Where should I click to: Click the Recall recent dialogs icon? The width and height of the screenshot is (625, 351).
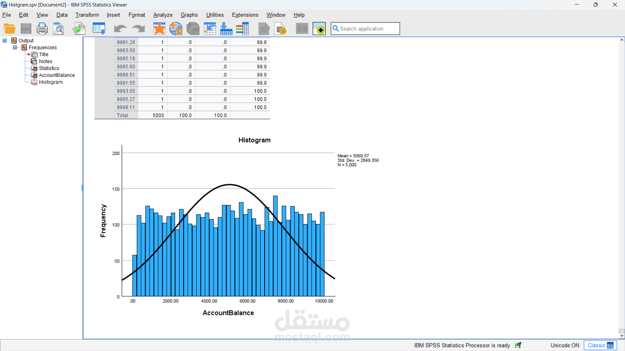[99, 29]
